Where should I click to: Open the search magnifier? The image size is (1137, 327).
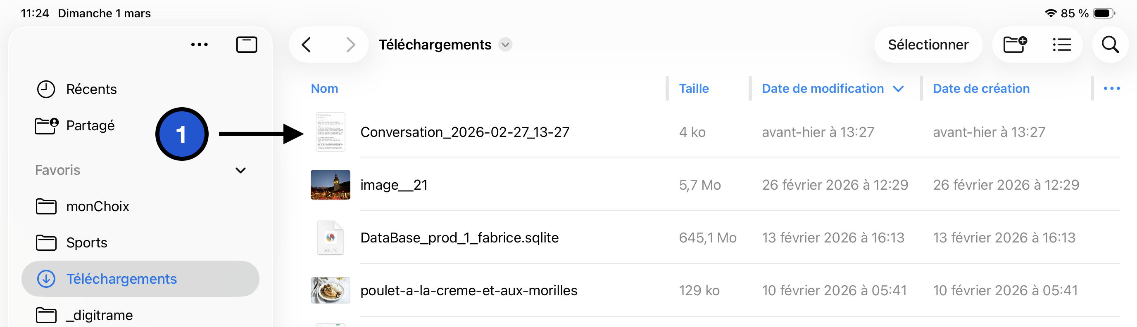tap(1110, 45)
